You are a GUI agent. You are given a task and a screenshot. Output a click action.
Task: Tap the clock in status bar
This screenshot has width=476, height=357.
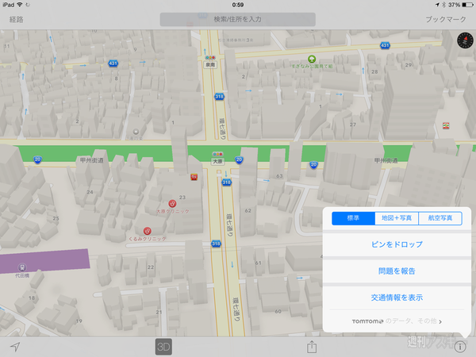(x=238, y=5)
